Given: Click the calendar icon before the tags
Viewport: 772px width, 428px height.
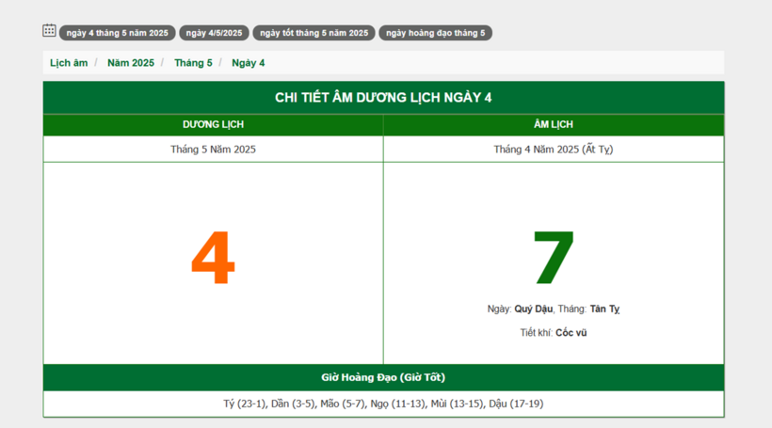Looking at the screenshot, I should coord(49,31).
